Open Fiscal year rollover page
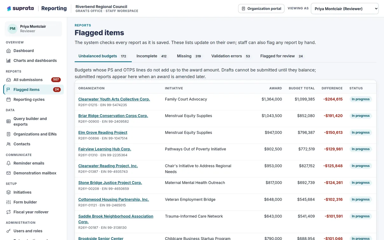The width and height of the screenshot is (384, 240). click(x=33, y=212)
